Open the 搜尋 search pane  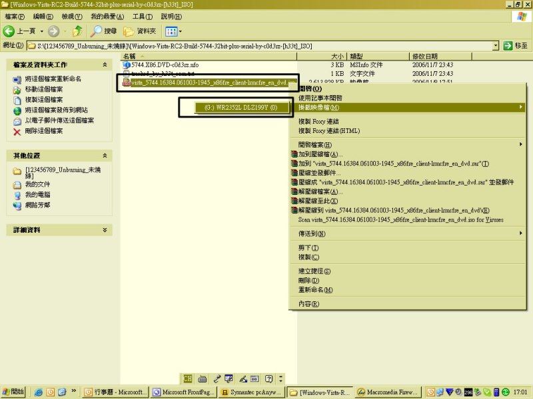pyautogui.click(x=103, y=31)
